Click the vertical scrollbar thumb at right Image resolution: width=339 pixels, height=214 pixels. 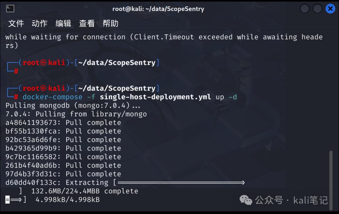point(331,181)
